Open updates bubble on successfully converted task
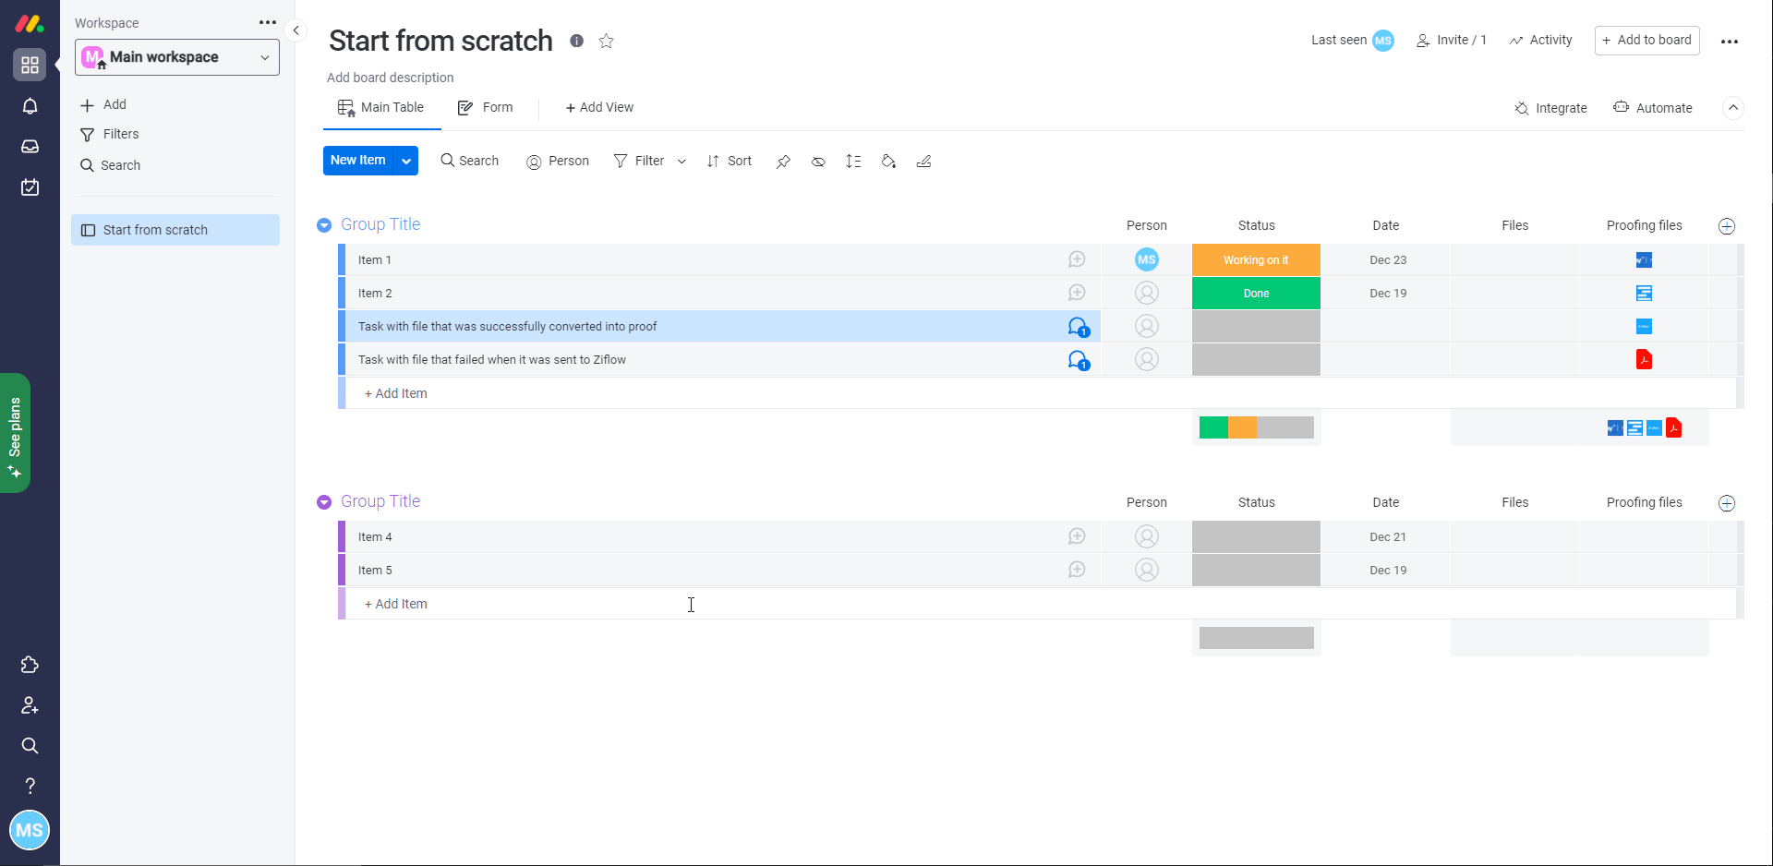Viewport: 1773px width, 866px height. coord(1078,327)
